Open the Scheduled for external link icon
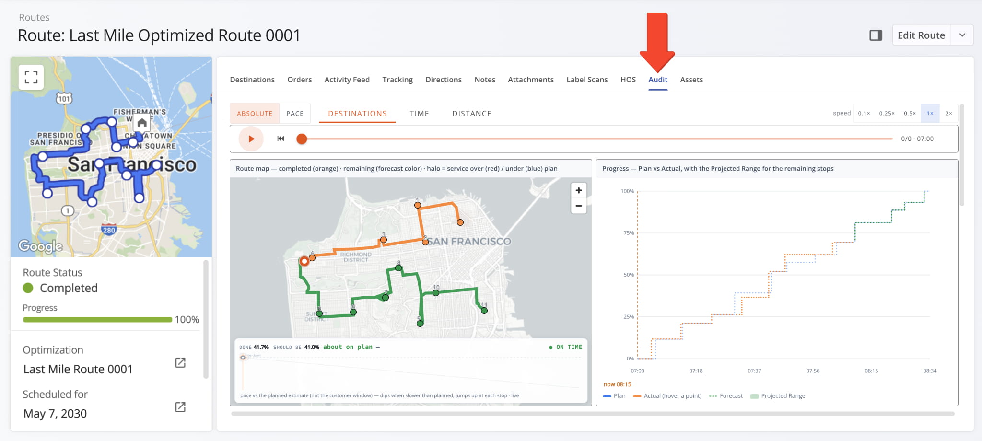This screenshot has width=982, height=441. 180,407
